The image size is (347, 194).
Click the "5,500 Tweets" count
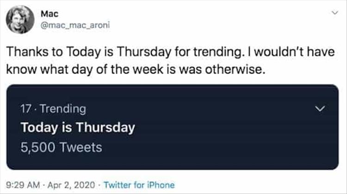(x=61, y=147)
